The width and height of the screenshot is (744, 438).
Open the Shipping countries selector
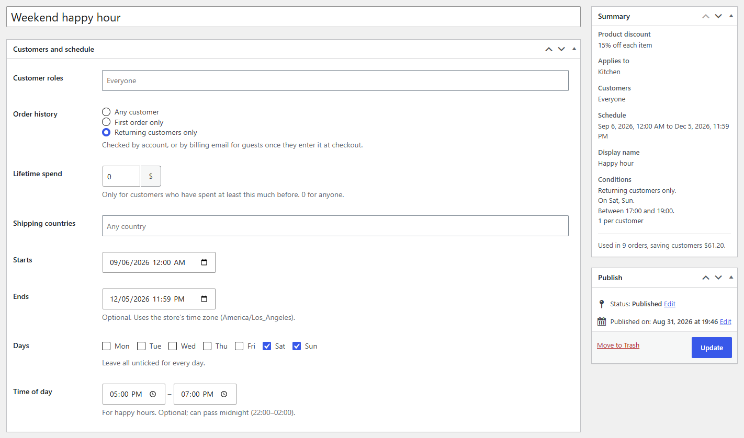tap(335, 226)
